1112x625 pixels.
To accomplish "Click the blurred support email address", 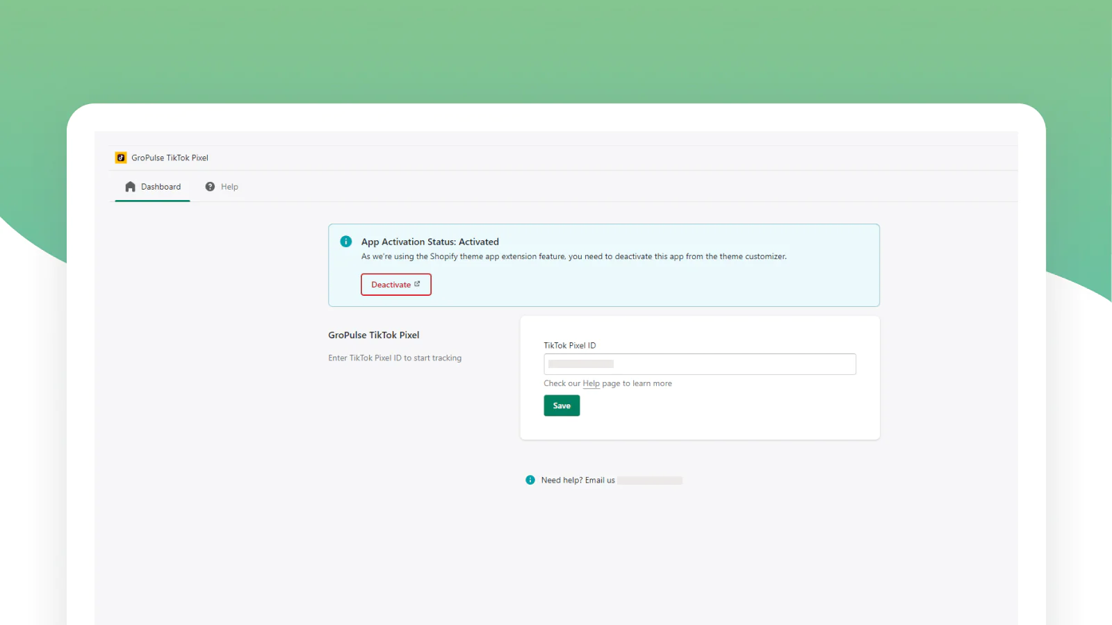I will pyautogui.click(x=650, y=481).
